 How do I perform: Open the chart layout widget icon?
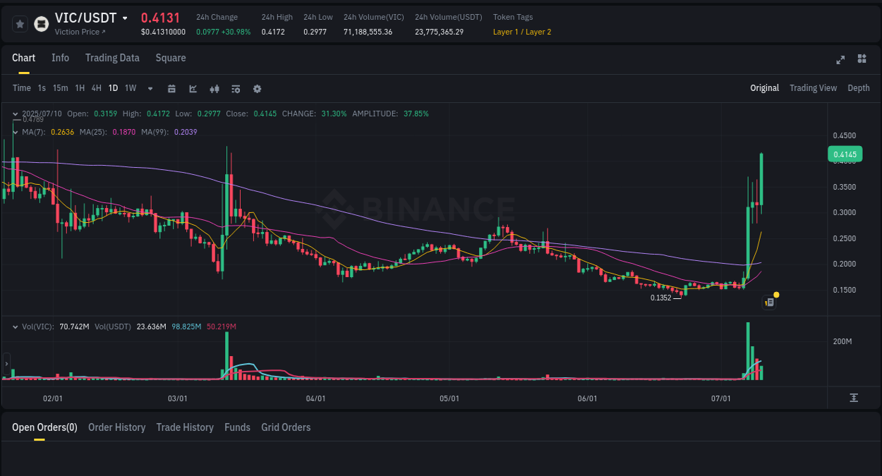coord(862,60)
